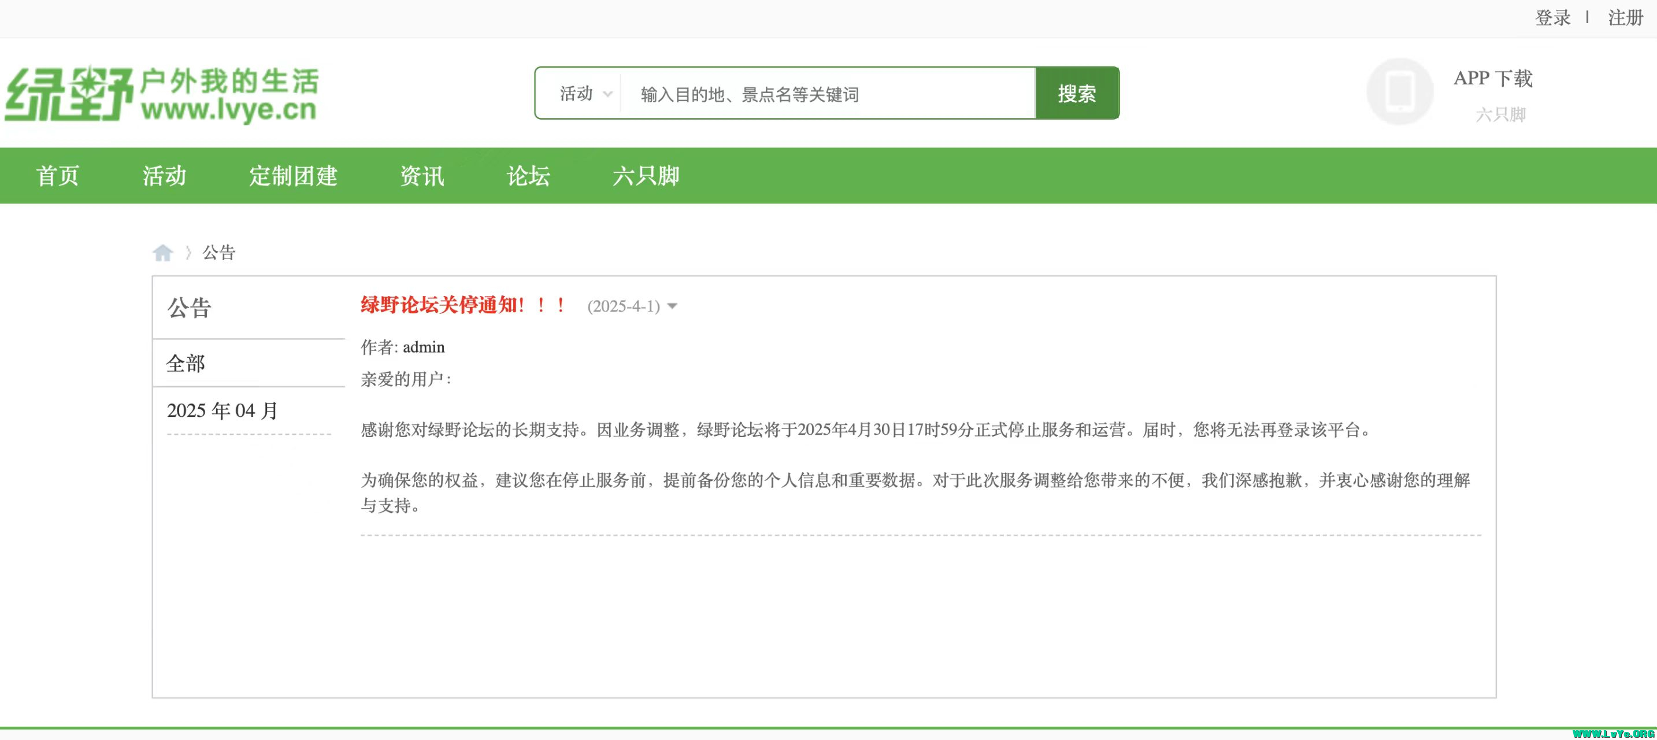Click the home icon in breadcrumb

pos(163,253)
